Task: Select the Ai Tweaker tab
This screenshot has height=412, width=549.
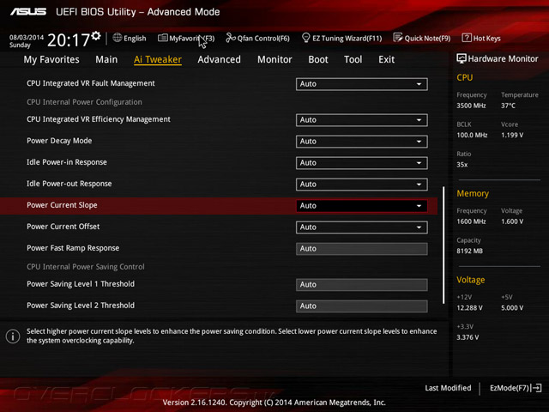Action: [158, 59]
